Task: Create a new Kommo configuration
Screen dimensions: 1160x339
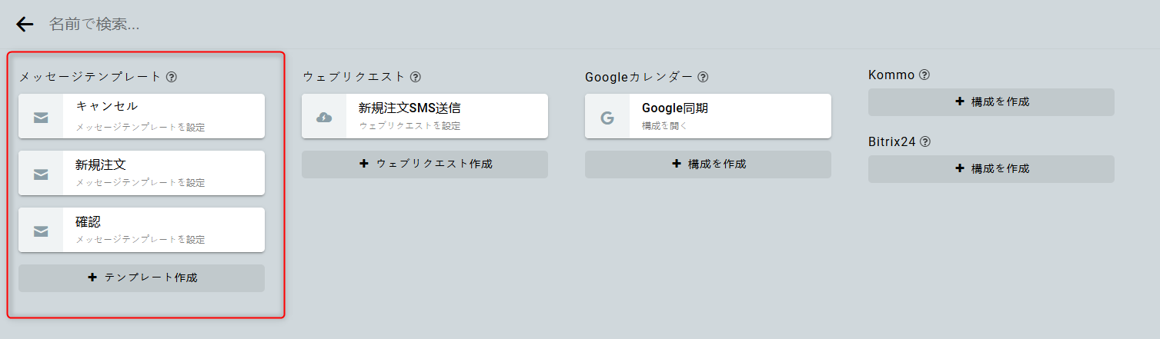Action: [991, 101]
